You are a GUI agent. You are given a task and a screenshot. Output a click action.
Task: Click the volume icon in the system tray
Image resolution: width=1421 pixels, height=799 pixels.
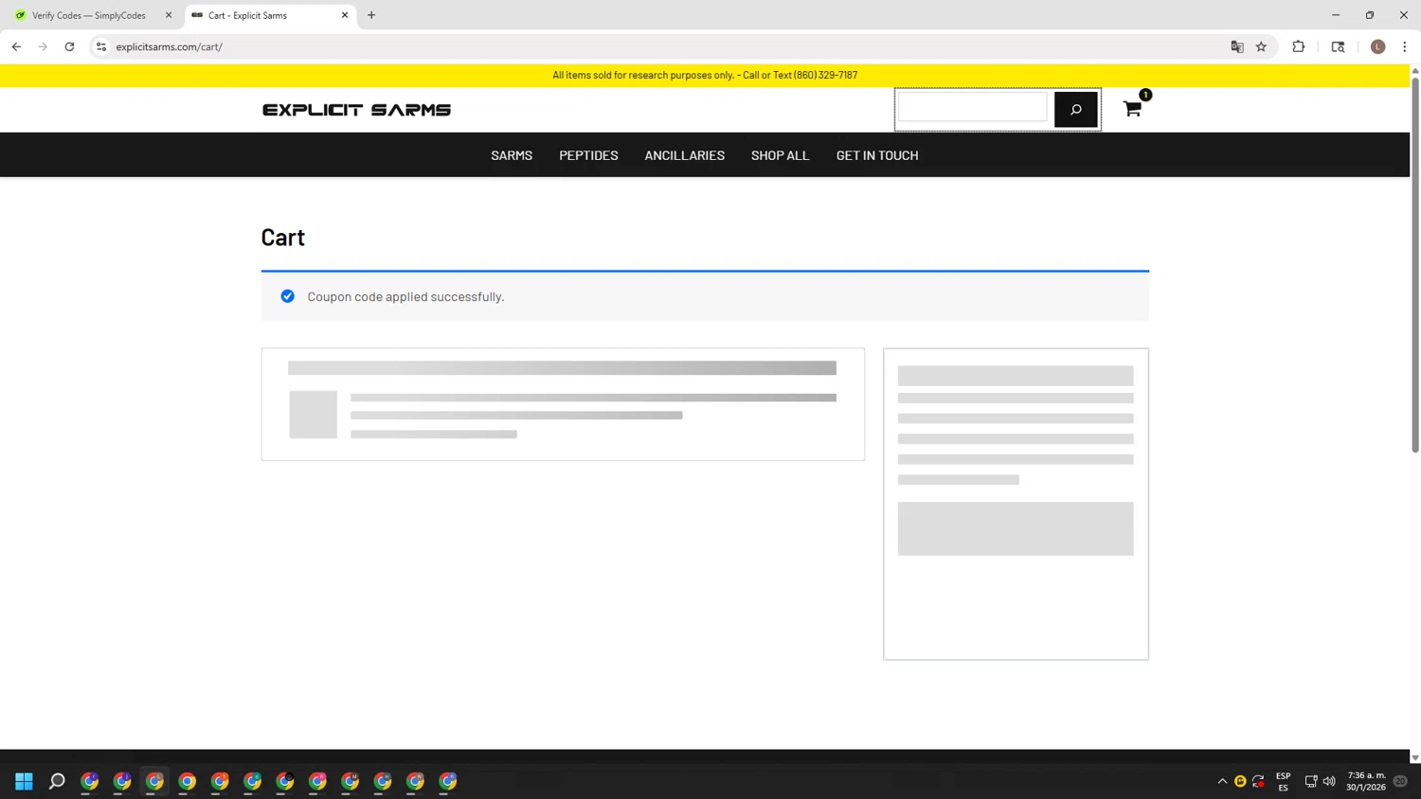(x=1329, y=781)
